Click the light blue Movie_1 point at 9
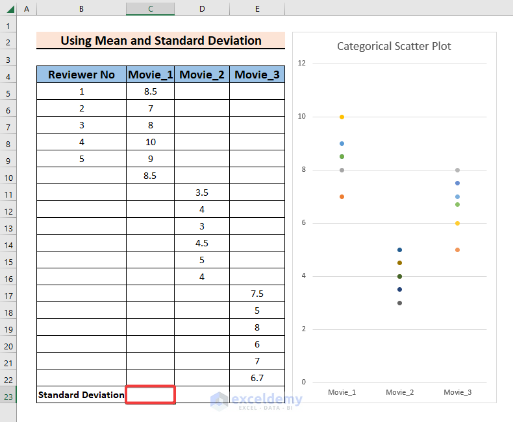 point(342,143)
